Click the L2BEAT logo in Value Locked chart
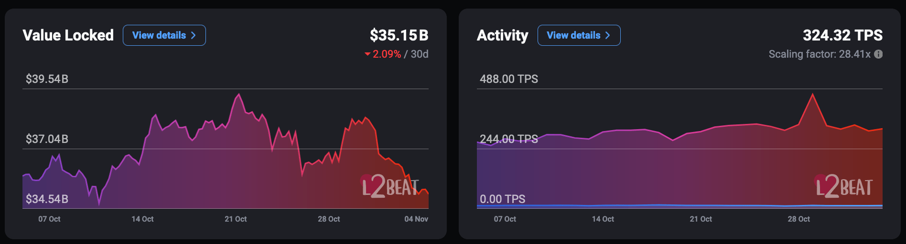Image resolution: width=906 pixels, height=244 pixels. [x=390, y=186]
